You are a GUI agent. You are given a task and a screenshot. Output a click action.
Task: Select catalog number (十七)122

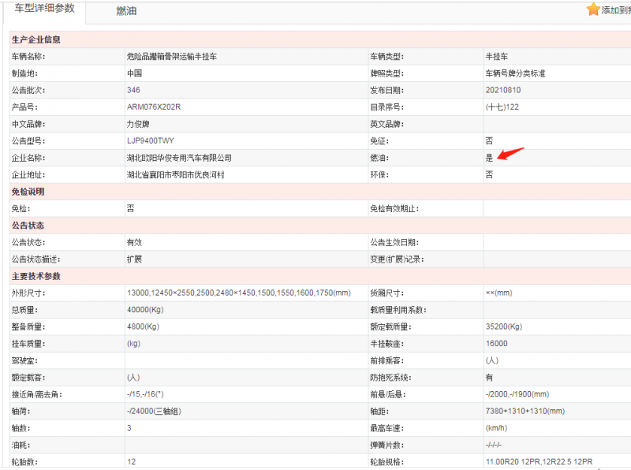tap(502, 107)
